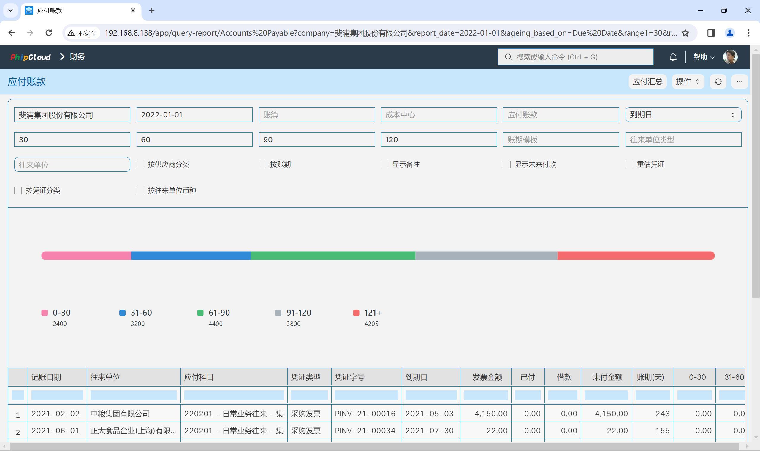The image size is (760, 451).
Task: Click the 账簿 input field
Action: click(317, 115)
